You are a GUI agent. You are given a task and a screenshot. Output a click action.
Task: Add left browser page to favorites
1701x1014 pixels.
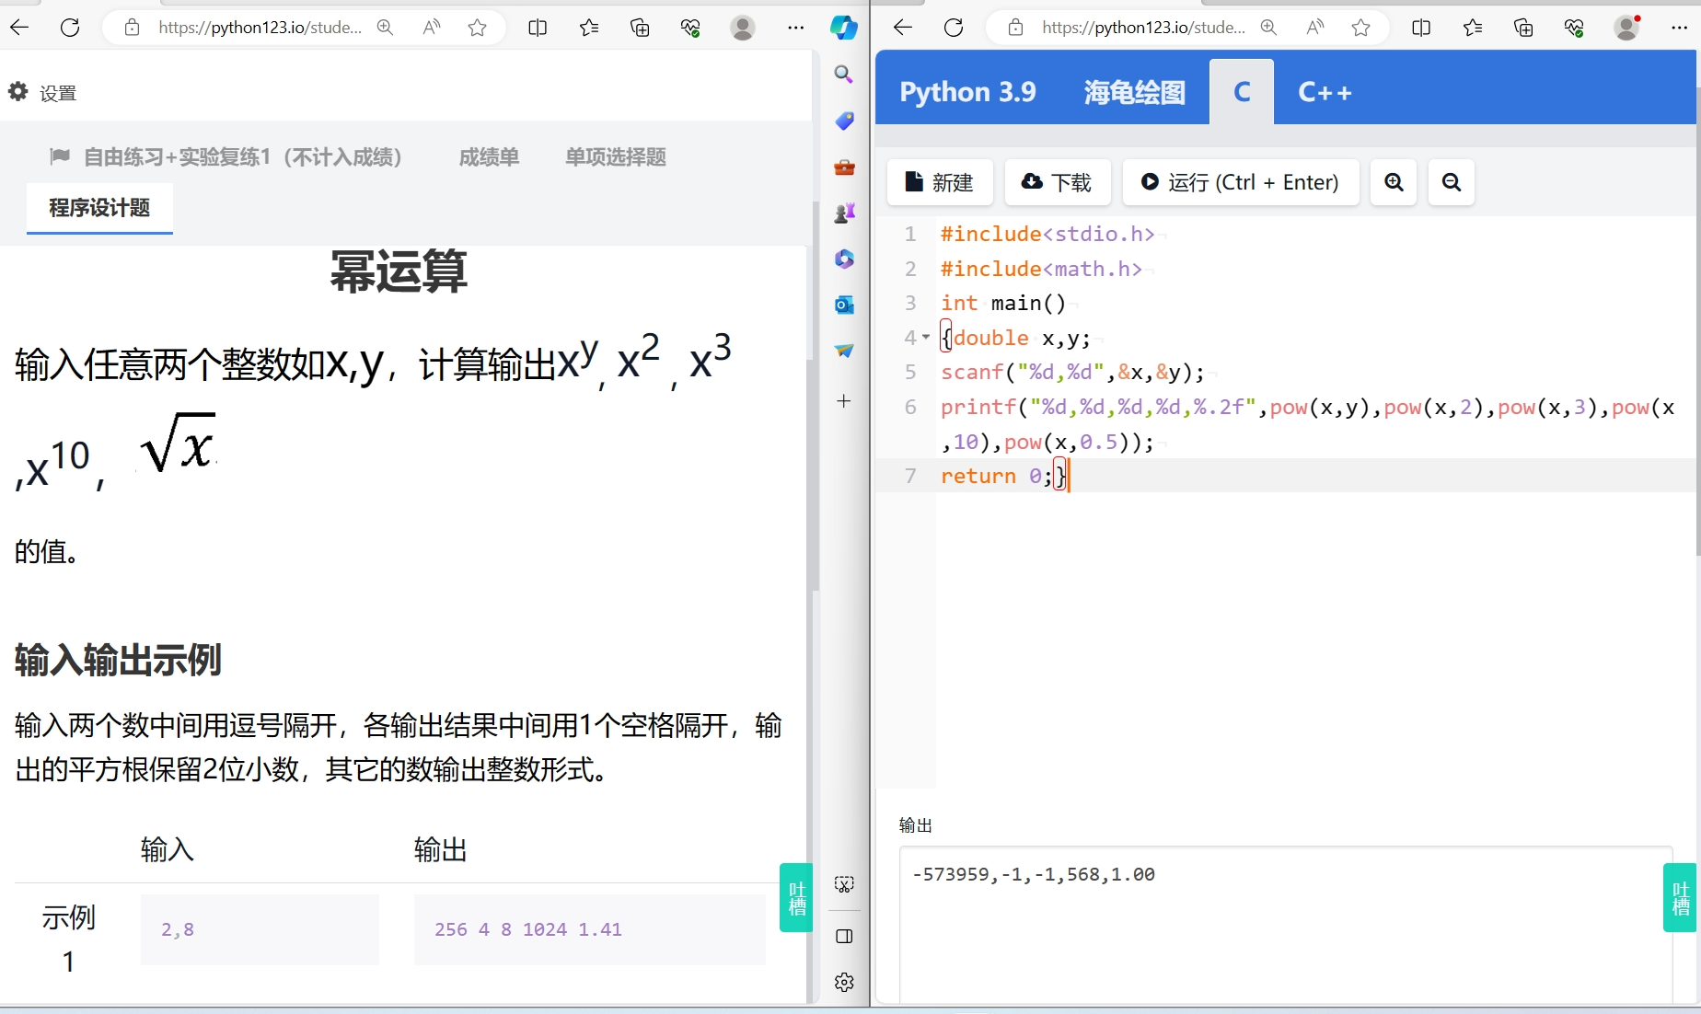pos(477,28)
